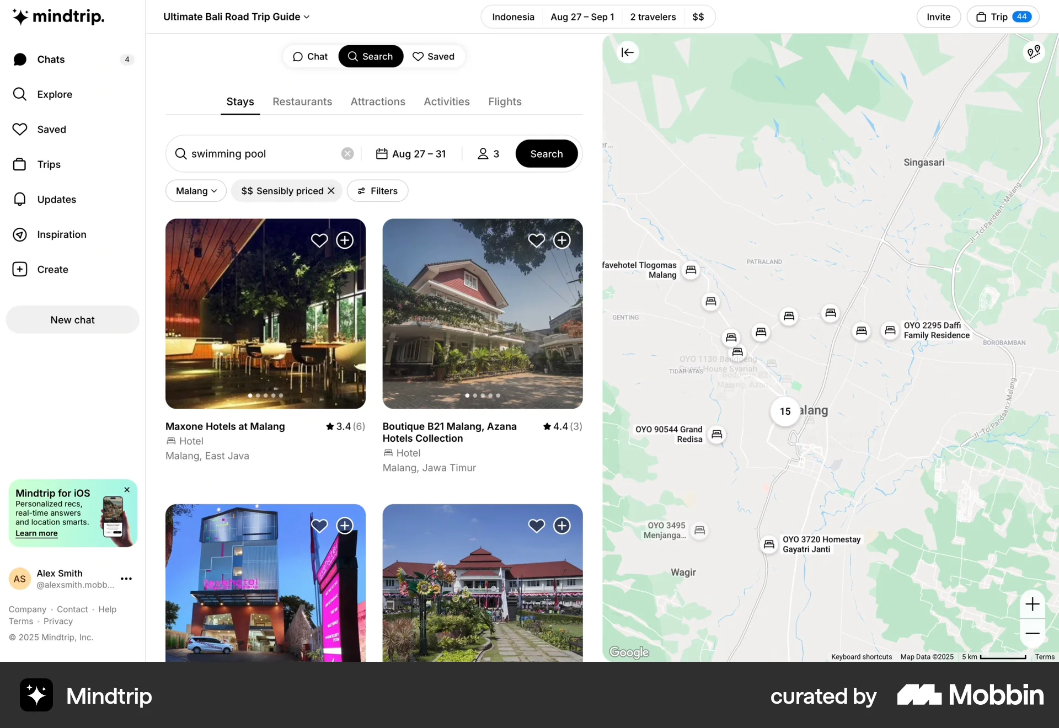
Task: Remove the Sensibly priced filter
Action: [331, 191]
